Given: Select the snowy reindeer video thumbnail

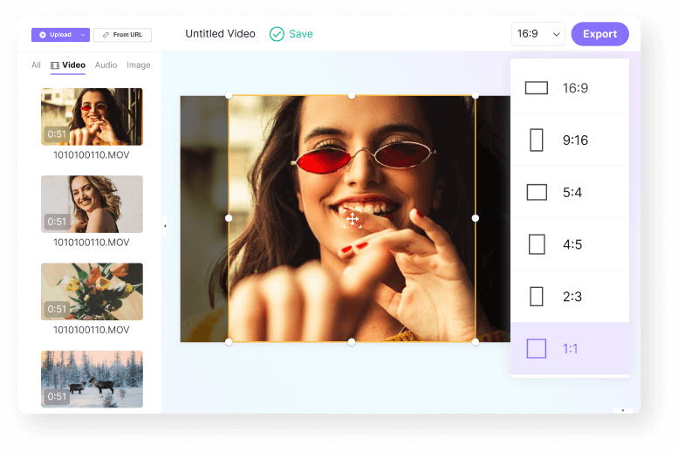Looking at the screenshot, I should (92, 379).
